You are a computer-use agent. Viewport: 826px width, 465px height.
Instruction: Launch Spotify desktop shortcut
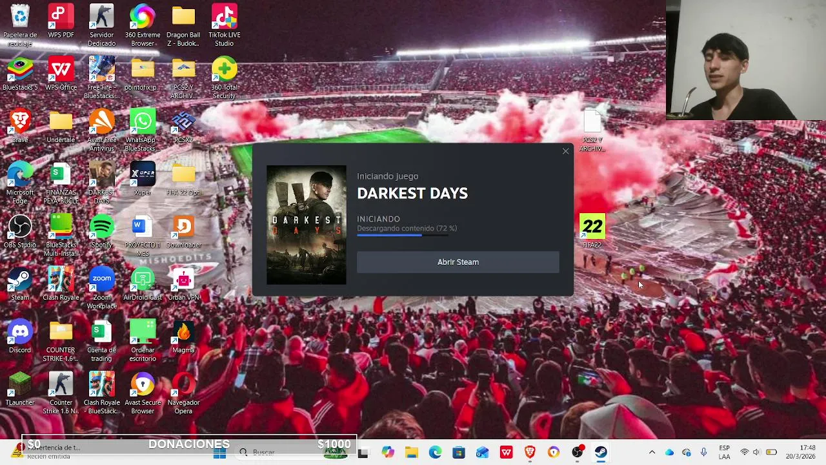coord(101,232)
